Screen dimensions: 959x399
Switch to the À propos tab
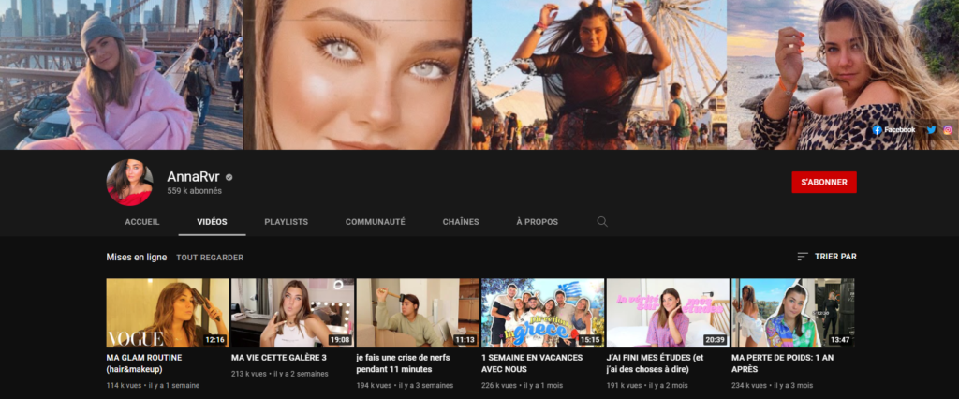point(537,222)
